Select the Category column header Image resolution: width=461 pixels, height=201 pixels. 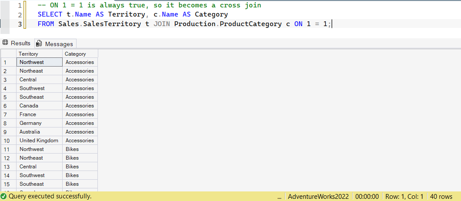(x=80, y=54)
